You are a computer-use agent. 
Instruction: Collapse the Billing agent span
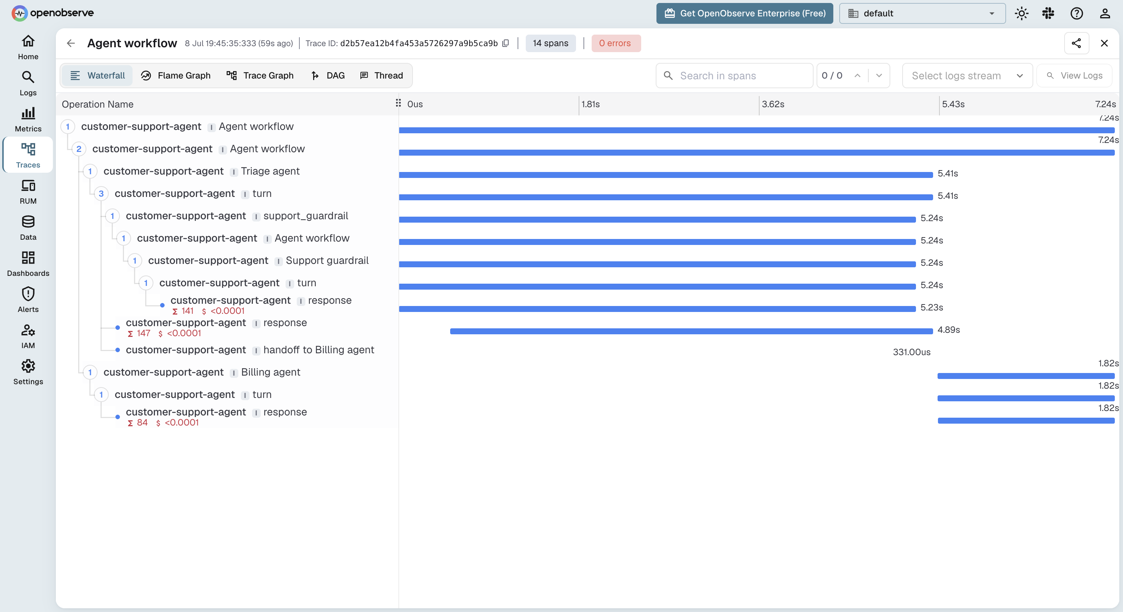point(90,372)
